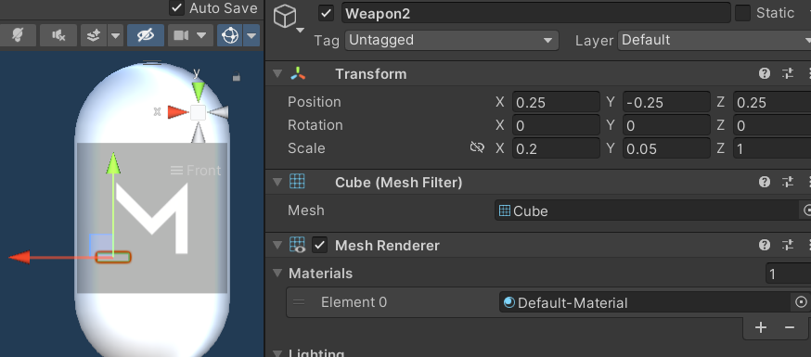This screenshot has width=811, height=357.
Task: Click Position X field
Action: pyautogui.click(x=556, y=102)
